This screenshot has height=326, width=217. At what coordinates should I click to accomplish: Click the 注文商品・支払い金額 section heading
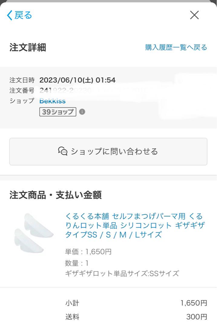point(55,195)
